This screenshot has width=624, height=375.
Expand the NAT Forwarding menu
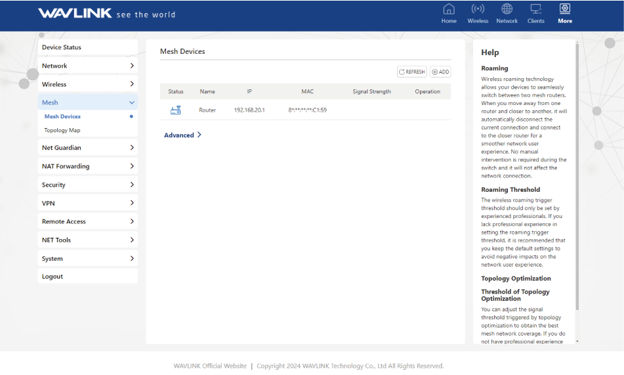click(x=87, y=166)
